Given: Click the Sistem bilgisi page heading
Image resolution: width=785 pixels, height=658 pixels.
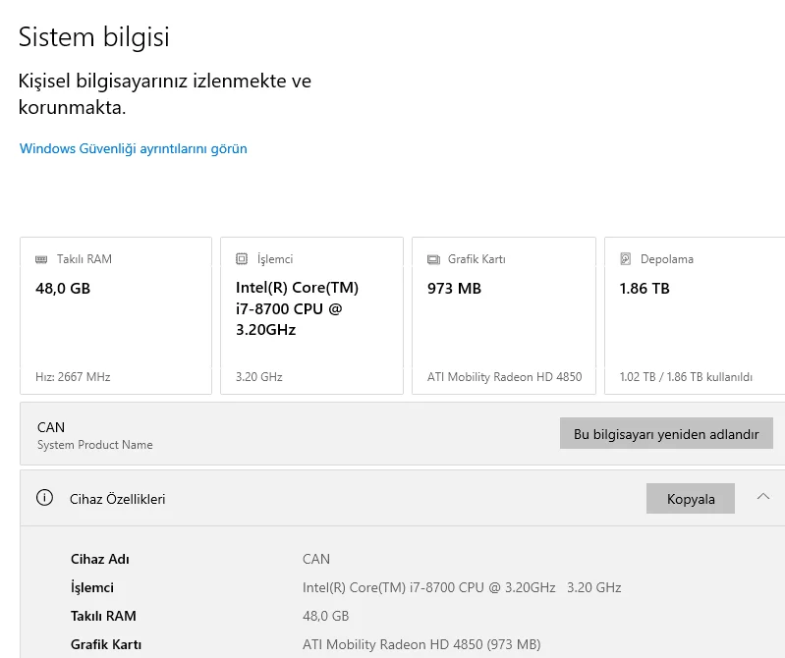Looking at the screenshot, I should (x=94, y=37).
